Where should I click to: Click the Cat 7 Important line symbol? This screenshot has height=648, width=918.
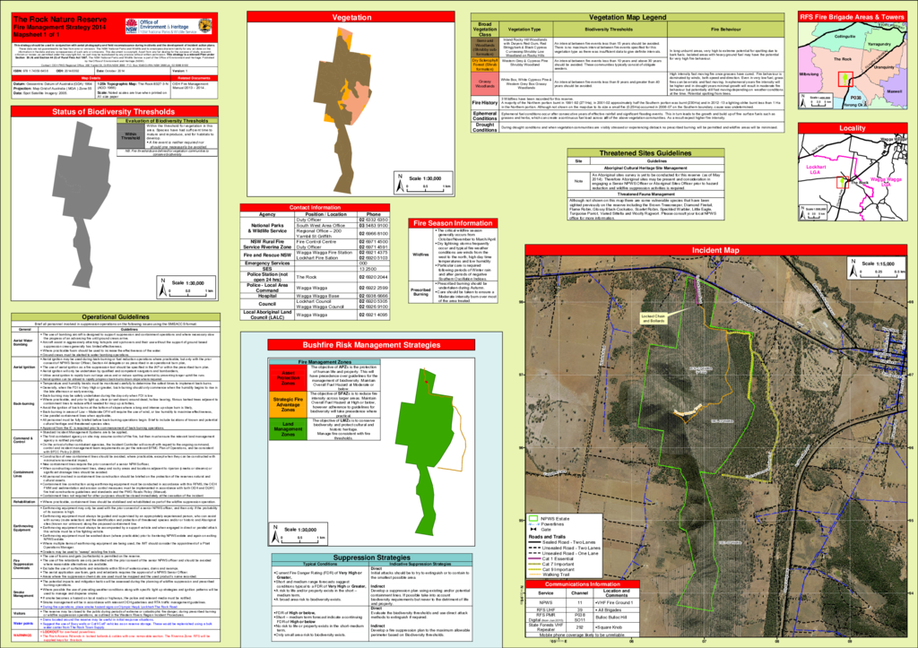coord(534,565)
